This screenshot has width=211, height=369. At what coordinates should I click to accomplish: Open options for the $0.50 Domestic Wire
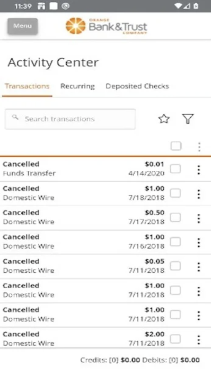click(199, 219)
